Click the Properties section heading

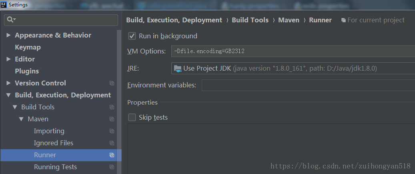142,103
